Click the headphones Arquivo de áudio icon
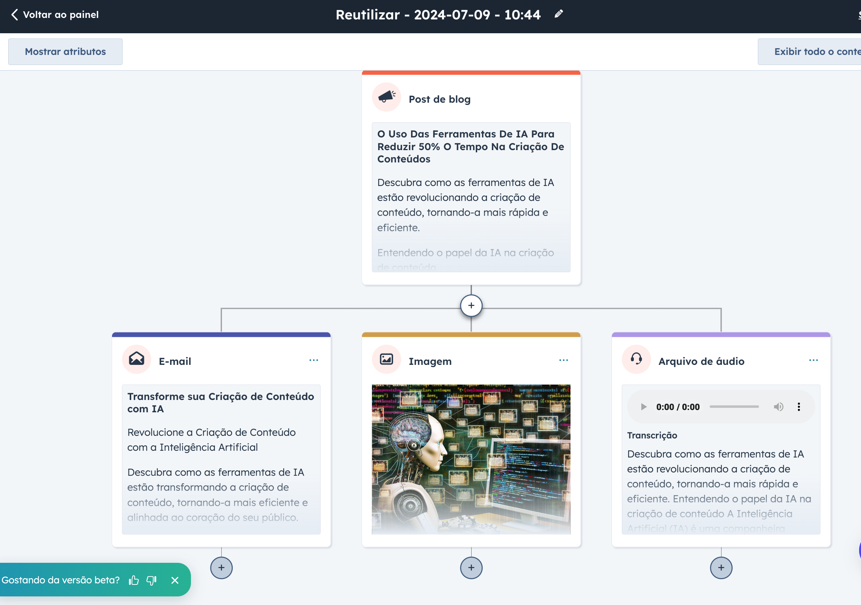The image size is (861, 605). (636, 359)
